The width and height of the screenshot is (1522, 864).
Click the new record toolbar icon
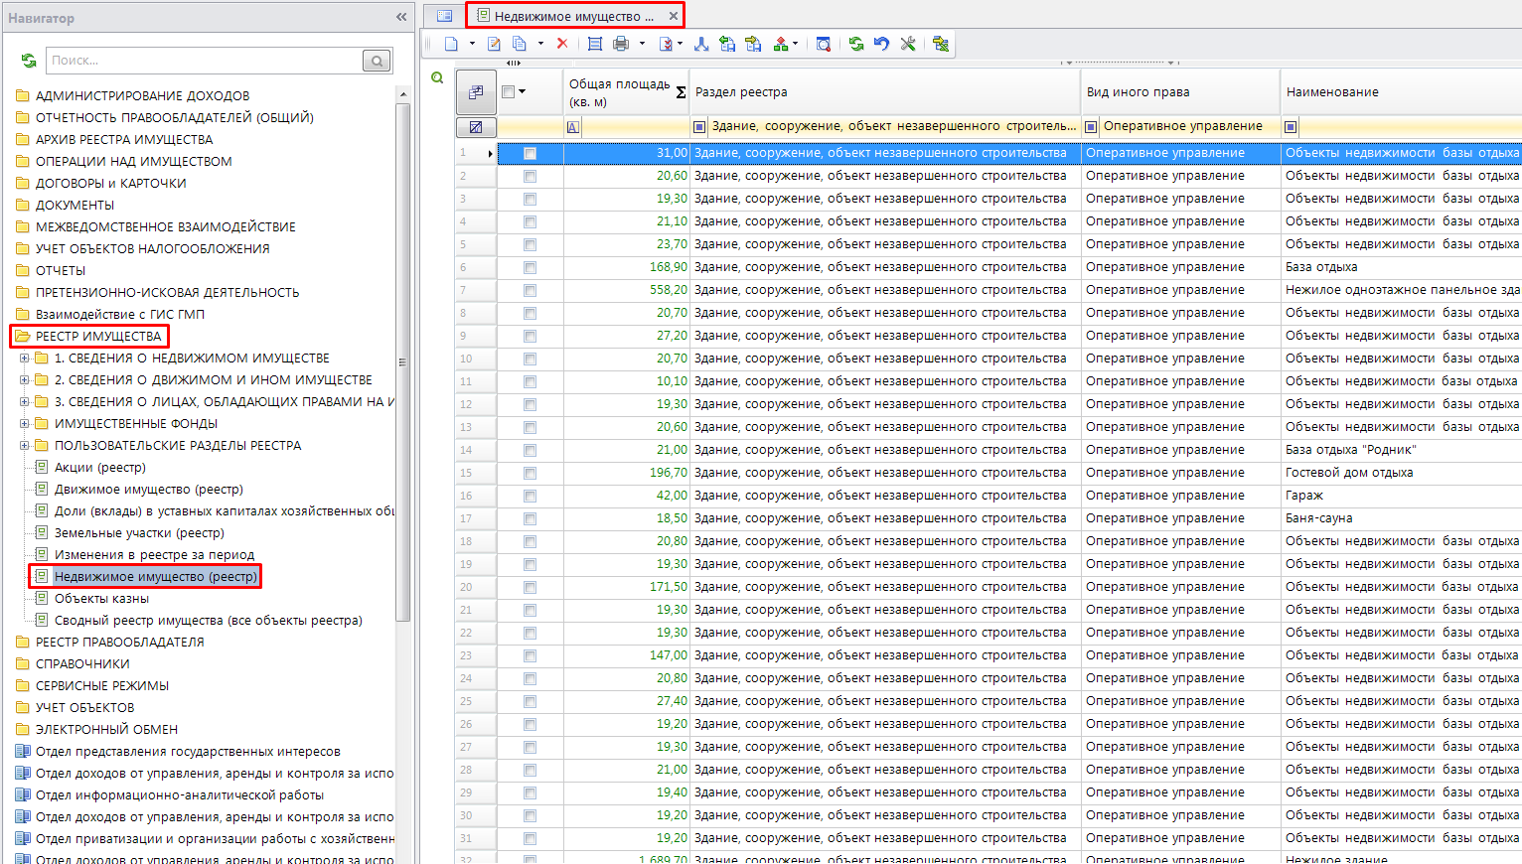[x=451, y=44]
